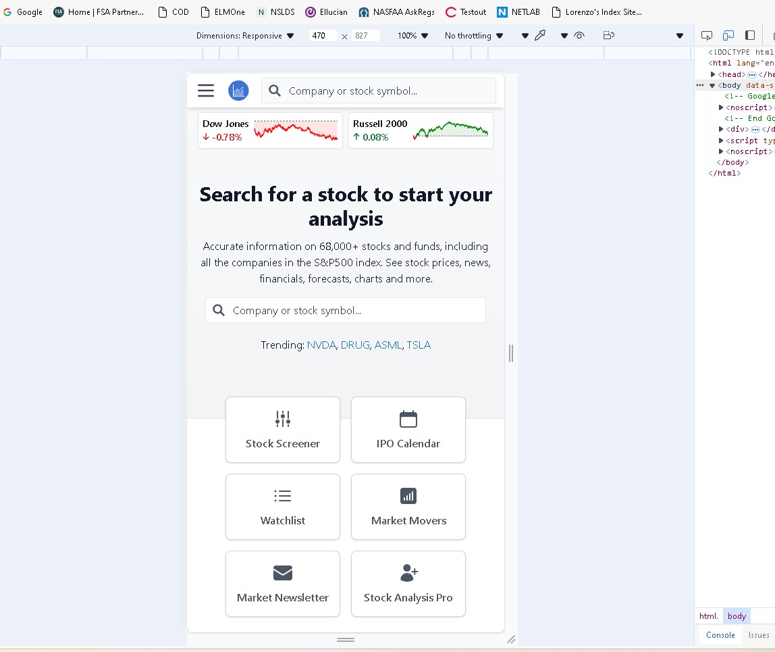Screen dimensions: 775x652
Task: Click the viewport width input field
Action: [323, 36]
